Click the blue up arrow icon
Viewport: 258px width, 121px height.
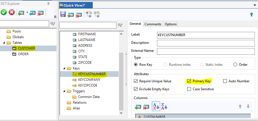[251, 15]
